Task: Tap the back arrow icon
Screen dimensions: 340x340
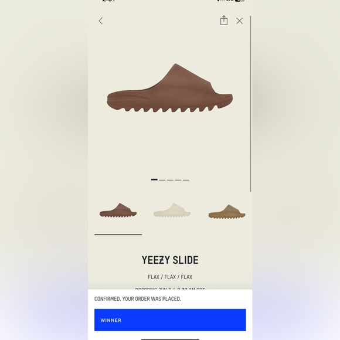Action: click(101, 21)
